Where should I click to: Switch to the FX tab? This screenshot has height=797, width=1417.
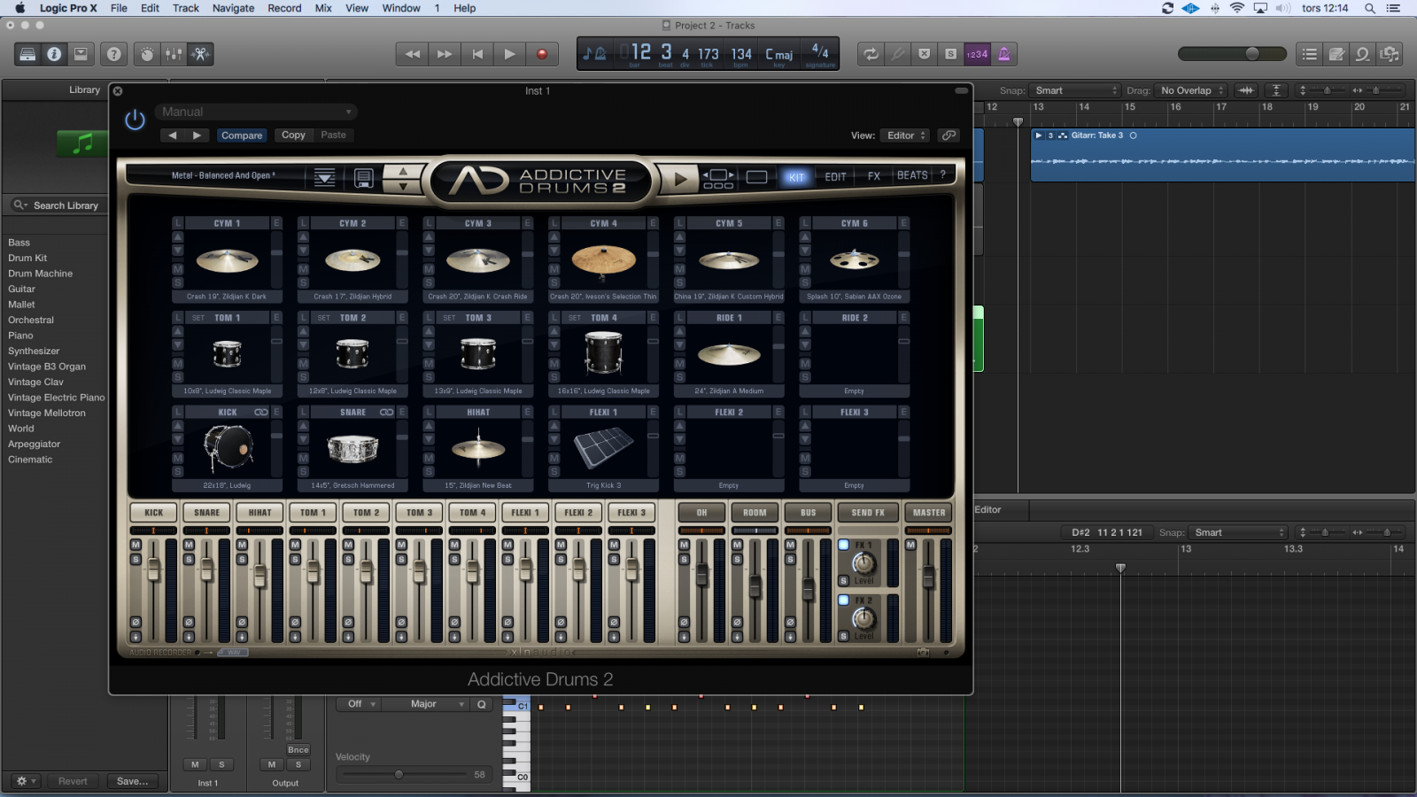(x=874, y=176)
